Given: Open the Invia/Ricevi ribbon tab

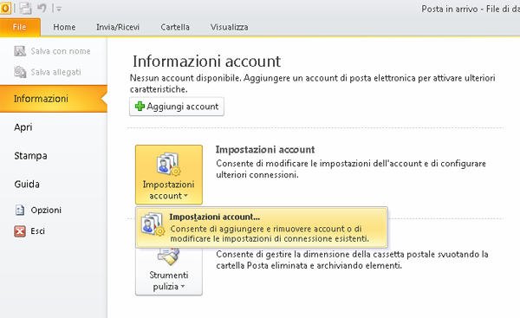Looking at the screenshot, I should pos(118,27).
